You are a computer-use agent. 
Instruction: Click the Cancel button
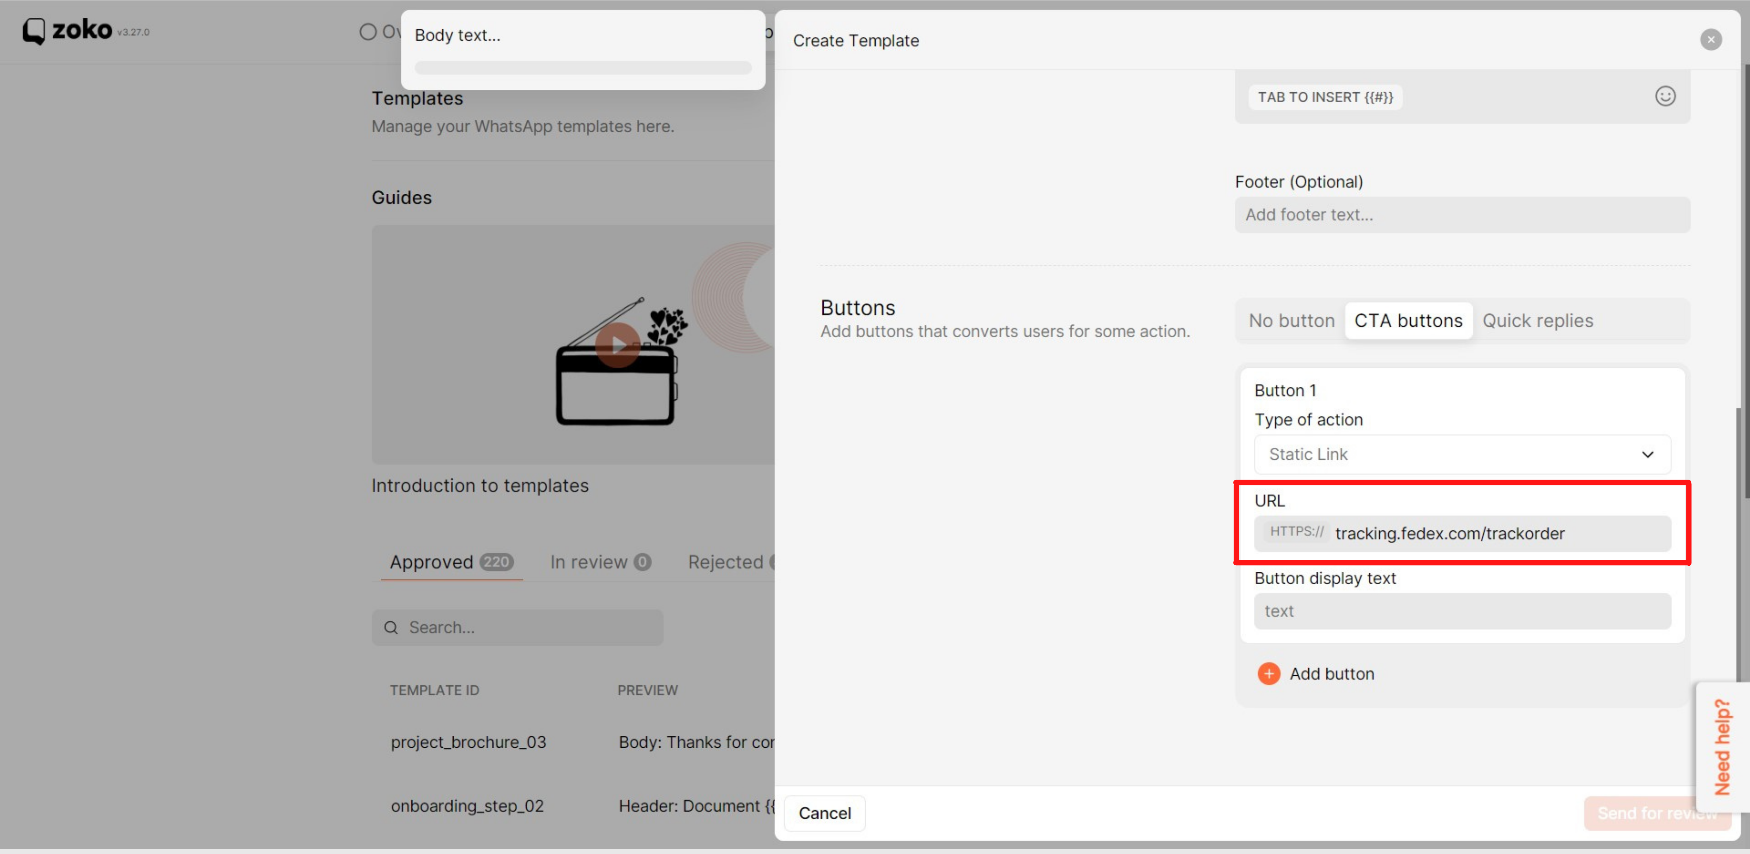(824, 813)
